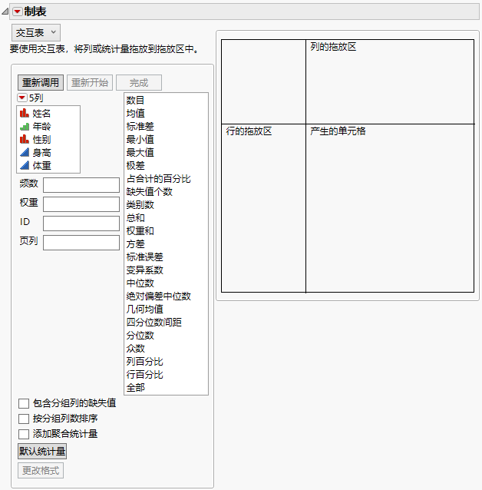Click the 频数 input box
This screenshot has height=490, width=482.
coord(81,185)
